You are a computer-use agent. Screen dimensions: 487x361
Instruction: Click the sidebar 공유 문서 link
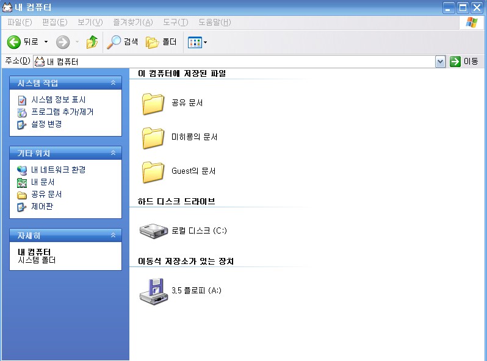46,195
